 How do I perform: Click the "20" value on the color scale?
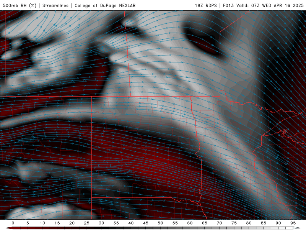(72, 223)
